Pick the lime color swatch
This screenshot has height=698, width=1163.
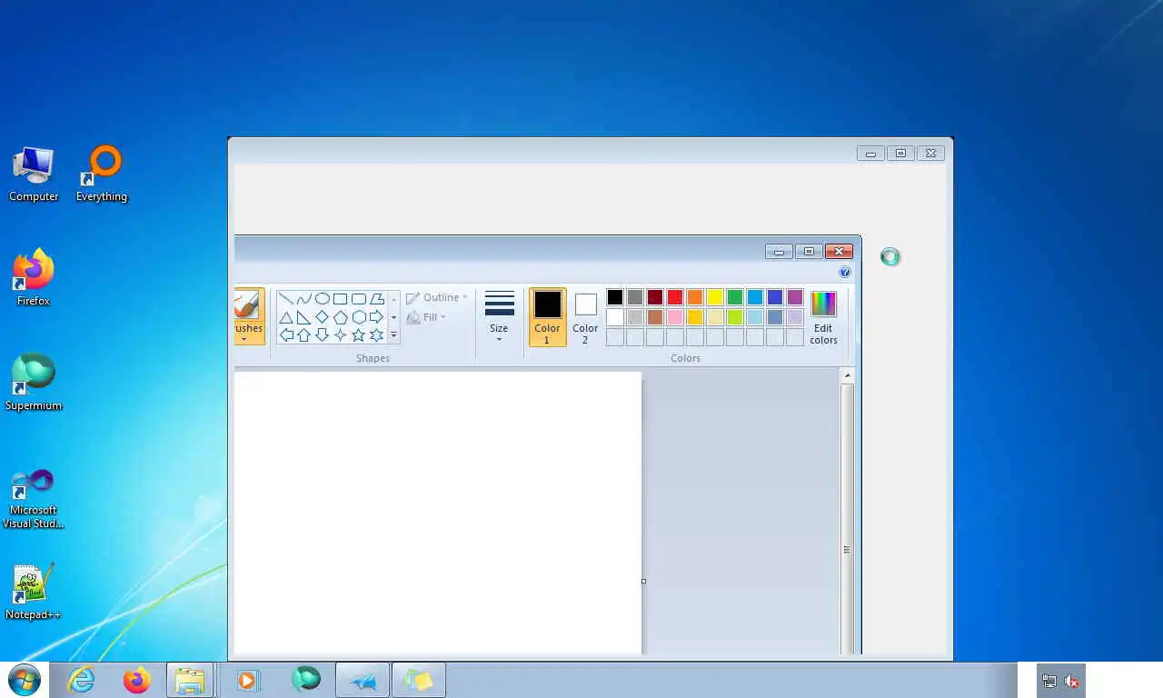pos(735,317)
